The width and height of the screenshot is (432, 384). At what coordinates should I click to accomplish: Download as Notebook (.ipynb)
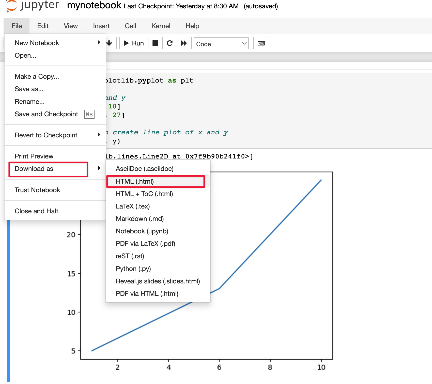click(158, 231)
